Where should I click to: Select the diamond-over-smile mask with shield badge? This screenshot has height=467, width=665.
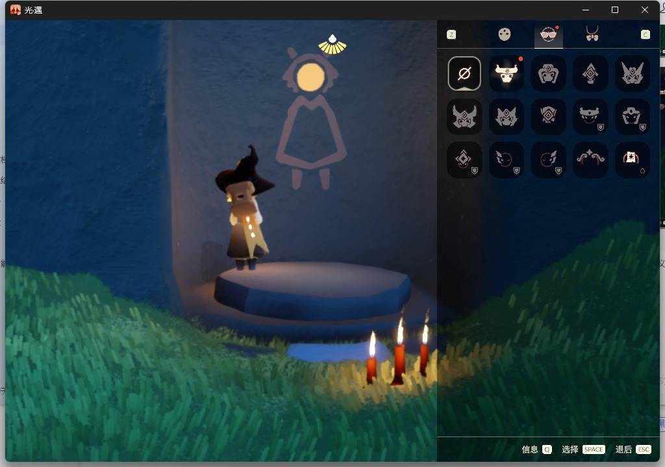[464, 160]
